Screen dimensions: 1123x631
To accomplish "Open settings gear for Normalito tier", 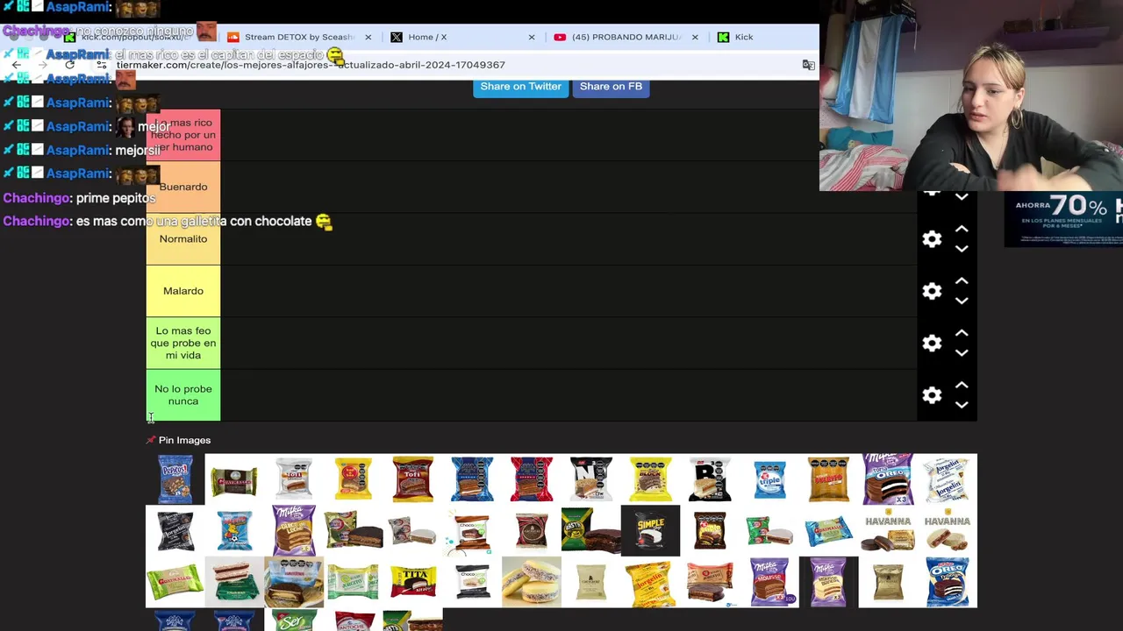I will [932, 239].
